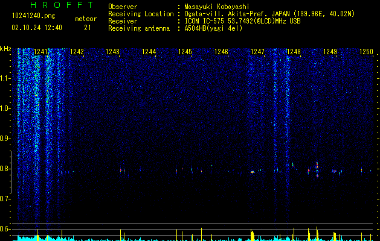Screen dimensions: 380x241
Task: Click the 1247 time marker
Action: 257,51
